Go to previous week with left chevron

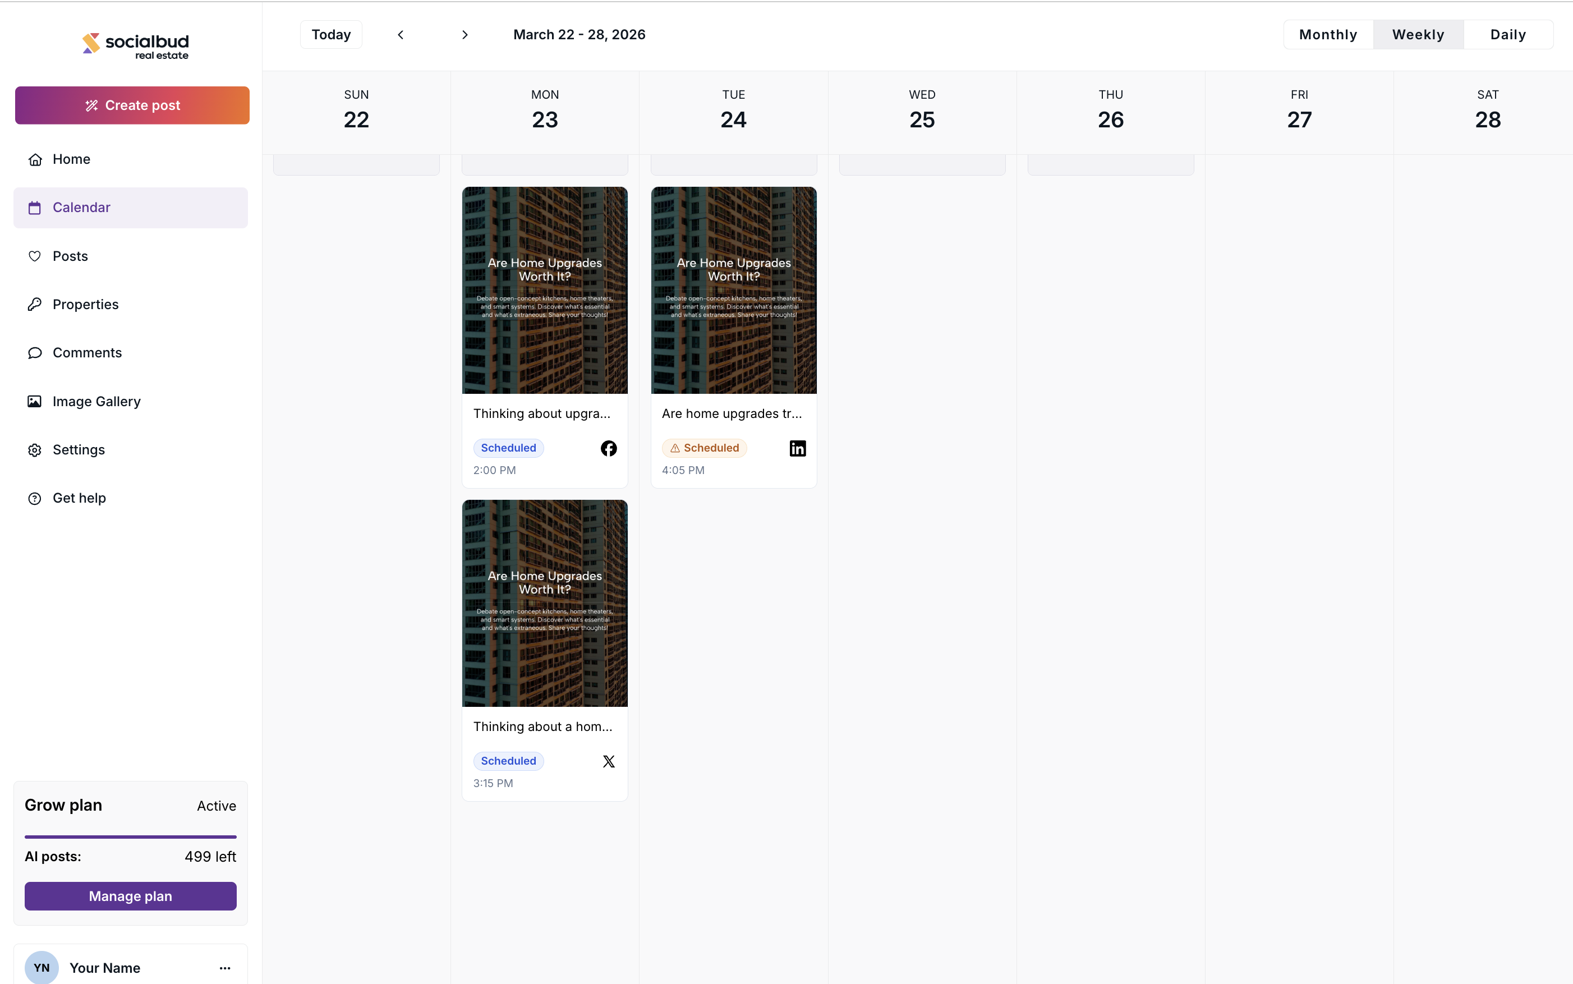click(401, 34)
